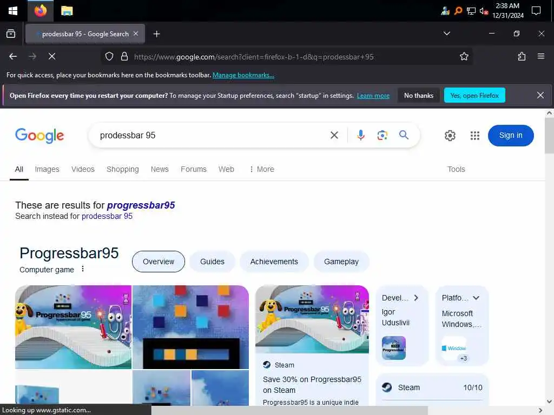Viewport: 554px width, 415px height.
Task: Open the Steam card cover image
Action: 312,319
